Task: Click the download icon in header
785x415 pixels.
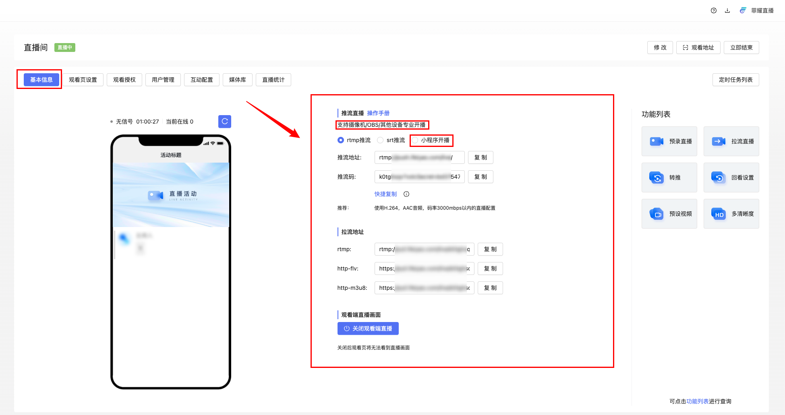Action: point(727,11)
